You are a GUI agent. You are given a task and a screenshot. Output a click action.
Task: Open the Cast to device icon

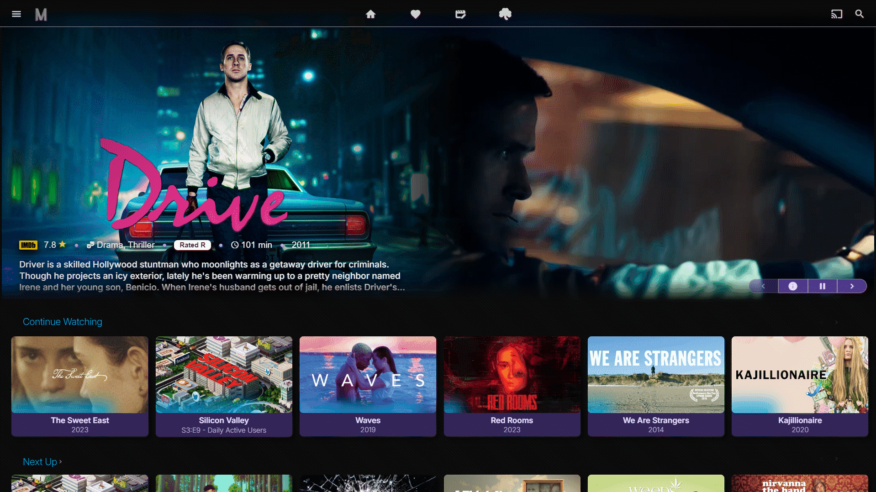pyautogui.click(x=837, y=14)
